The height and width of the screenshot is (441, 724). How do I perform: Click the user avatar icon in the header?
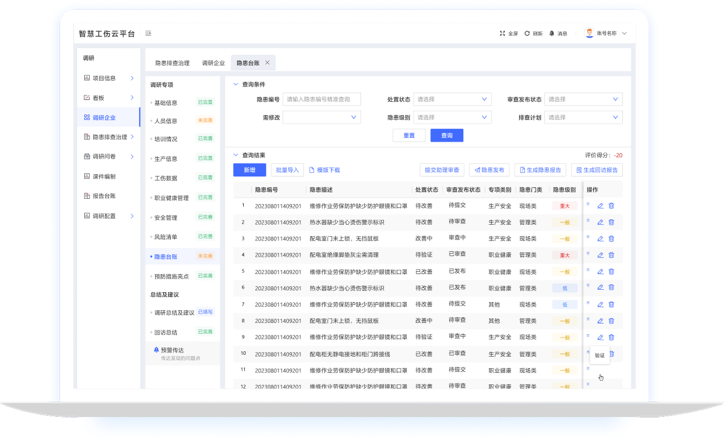(x=589, y=33)
